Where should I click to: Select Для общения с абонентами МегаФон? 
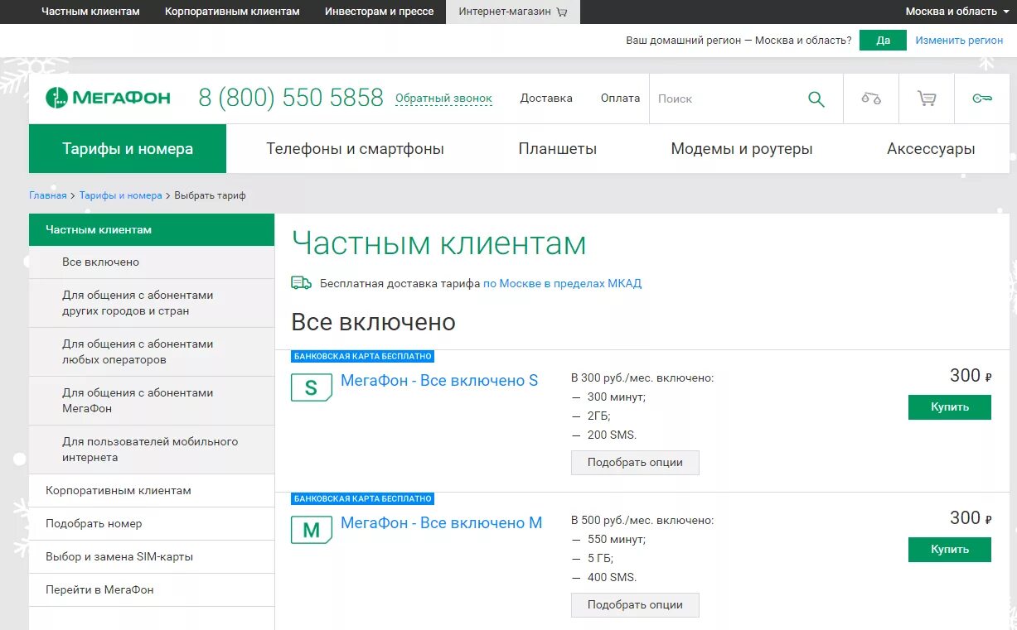(x=152, y=401)
